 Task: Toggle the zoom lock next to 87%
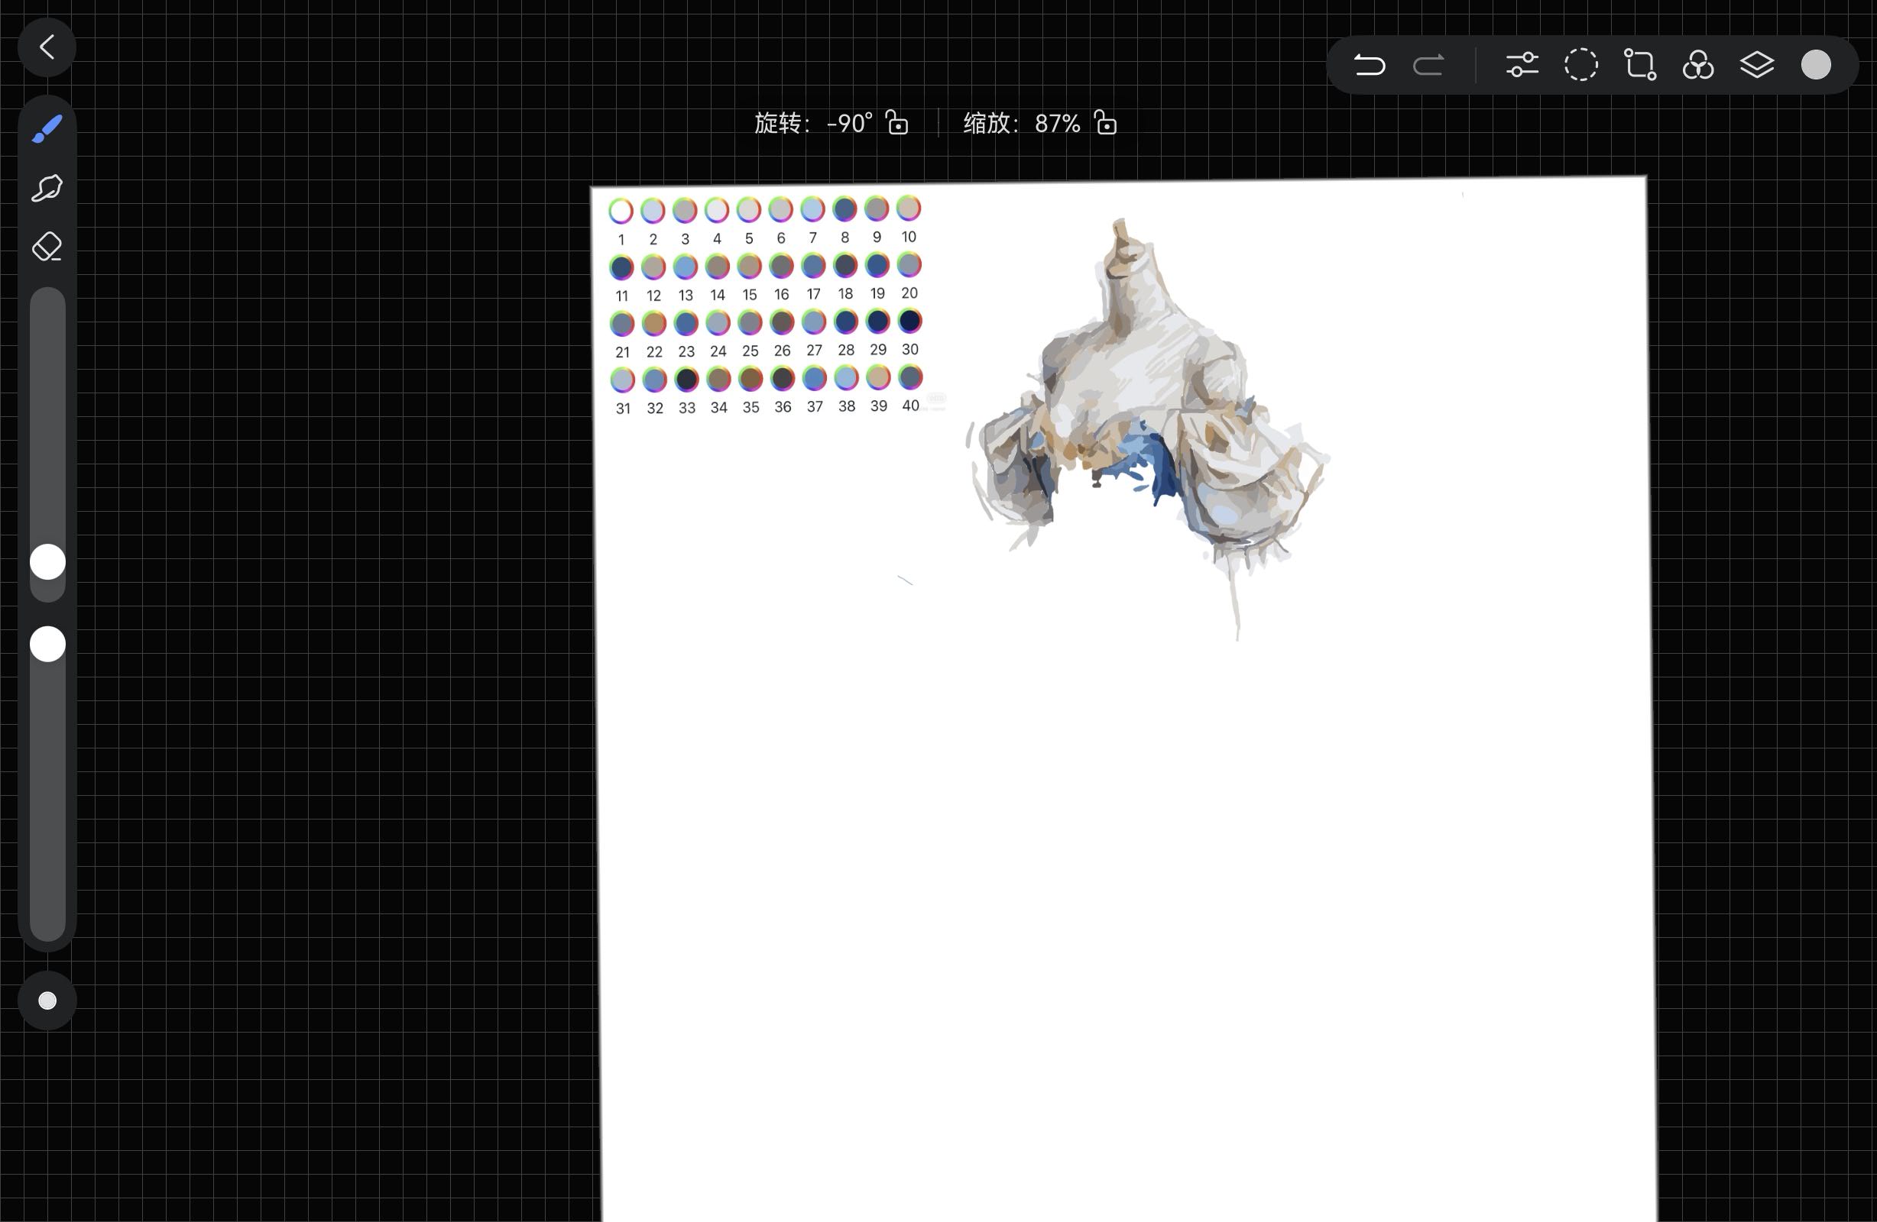(1105, 122)
